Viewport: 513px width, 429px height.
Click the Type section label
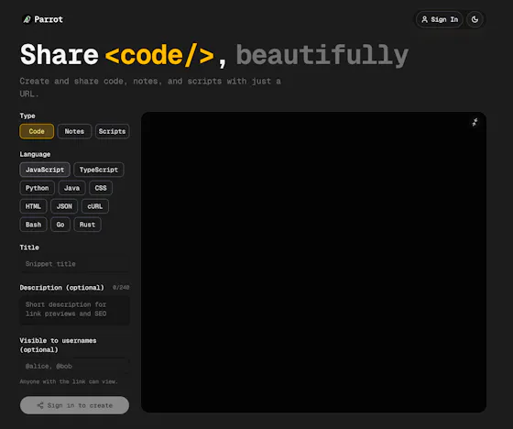click(27, 115)
